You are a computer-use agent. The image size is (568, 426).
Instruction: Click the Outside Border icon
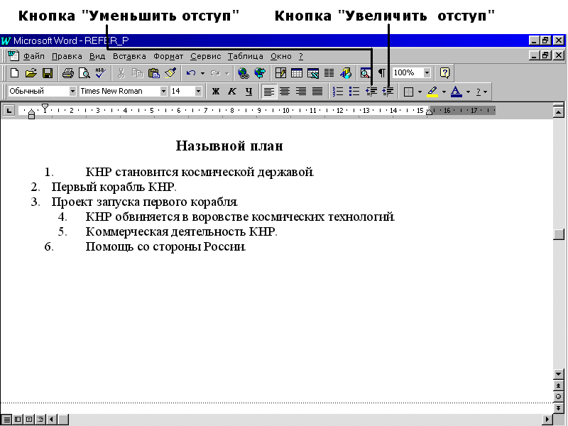[x=408, y=92]
